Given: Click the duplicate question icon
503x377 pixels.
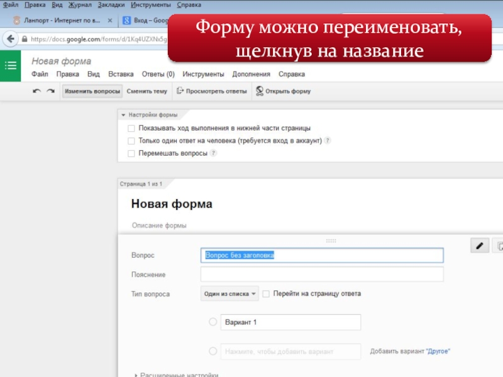Looking at the screenshot, I should click(499, 246).
